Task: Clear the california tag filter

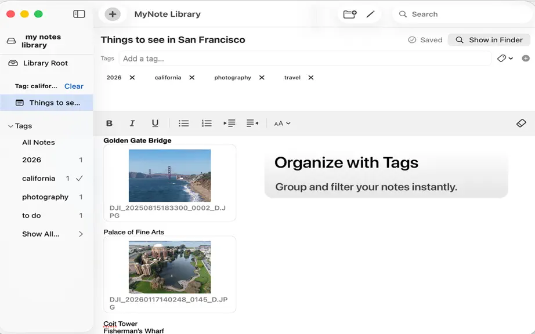Action: [x=74, y=86]
